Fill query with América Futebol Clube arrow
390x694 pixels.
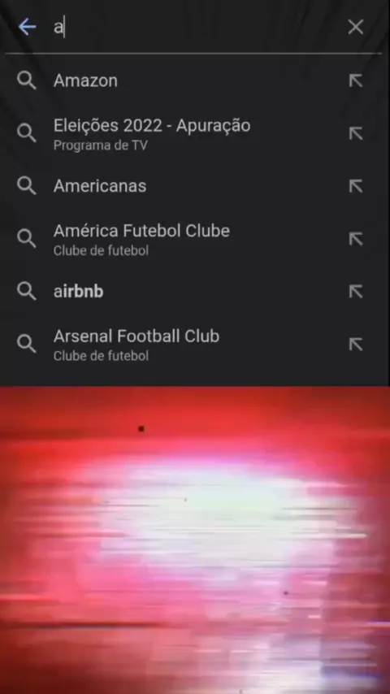(356, 239)
